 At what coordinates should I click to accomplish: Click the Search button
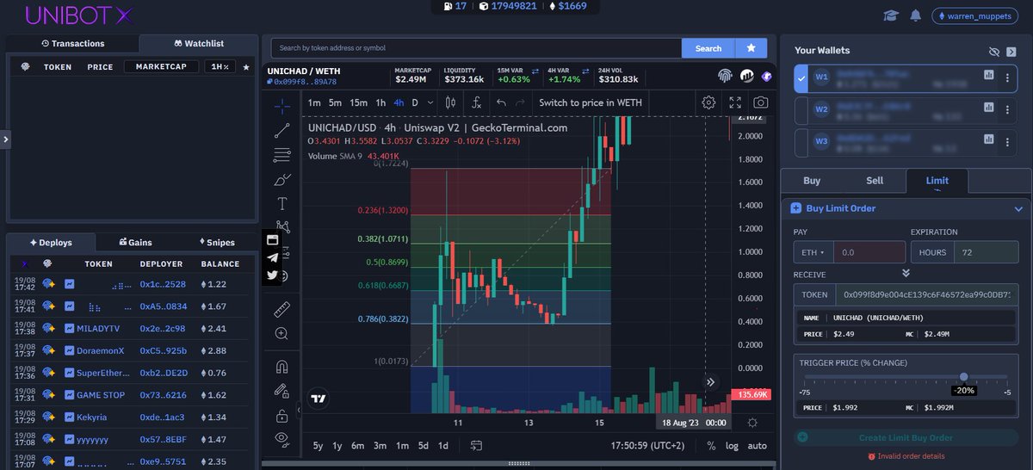pos(708,48)
